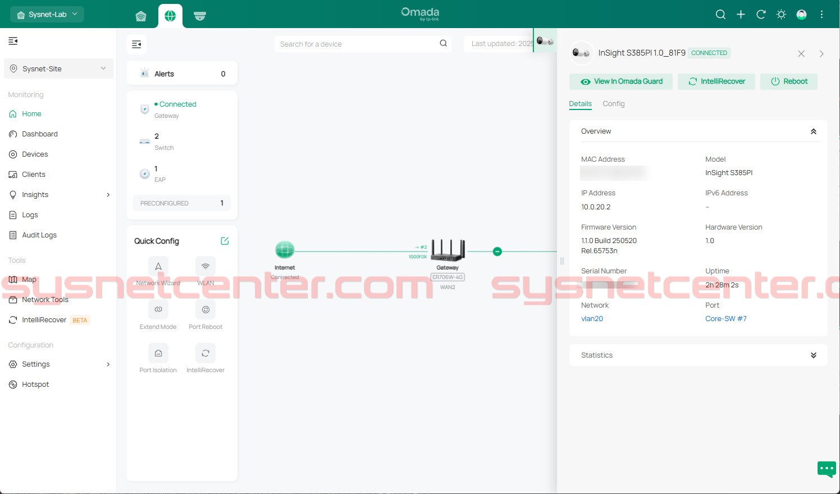The width and height of the screenshot is (840, 494).
Task: Collapse the Overview section
Action: click(813, 131)
